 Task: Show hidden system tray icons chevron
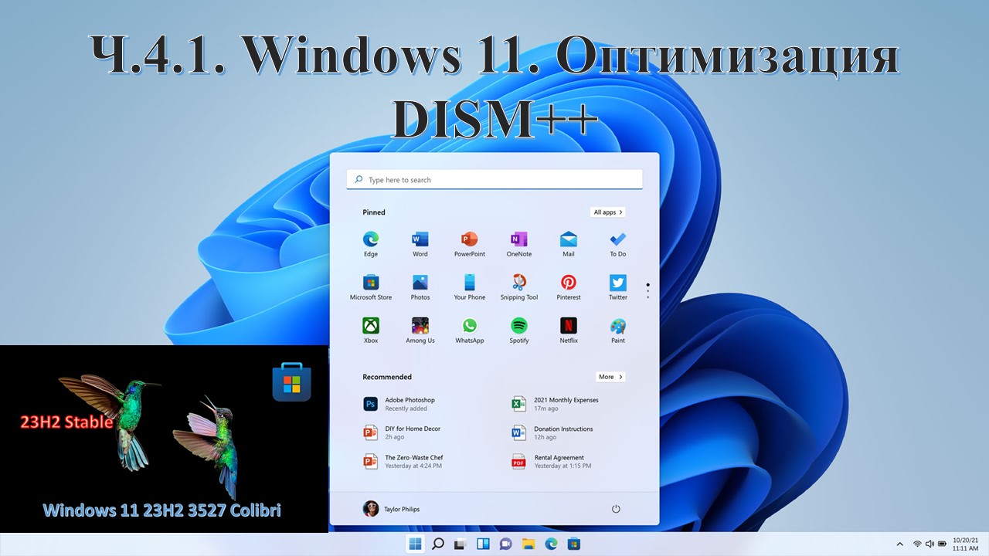pos(901,544)
